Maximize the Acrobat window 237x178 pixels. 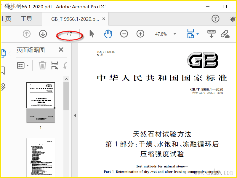click(x=225, y=7)
